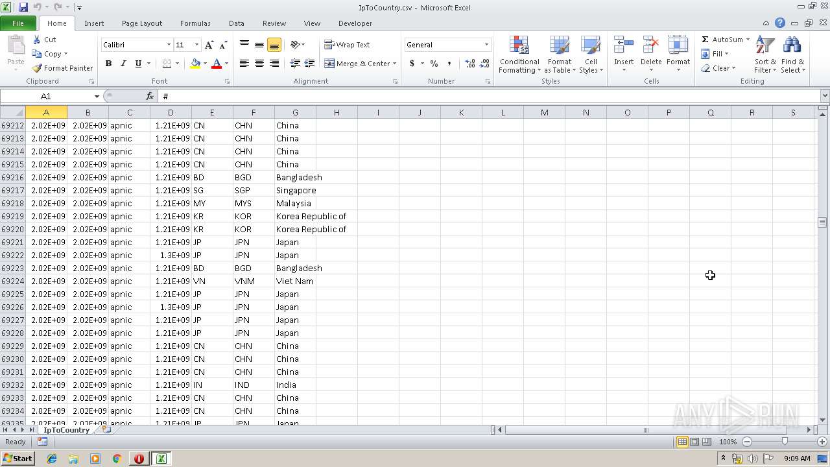
Task: Click the Format Painter brush icon
Action: coord(37,68)
